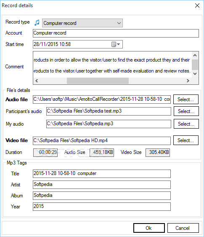Select a Participant's audio file

click(186, 111)
